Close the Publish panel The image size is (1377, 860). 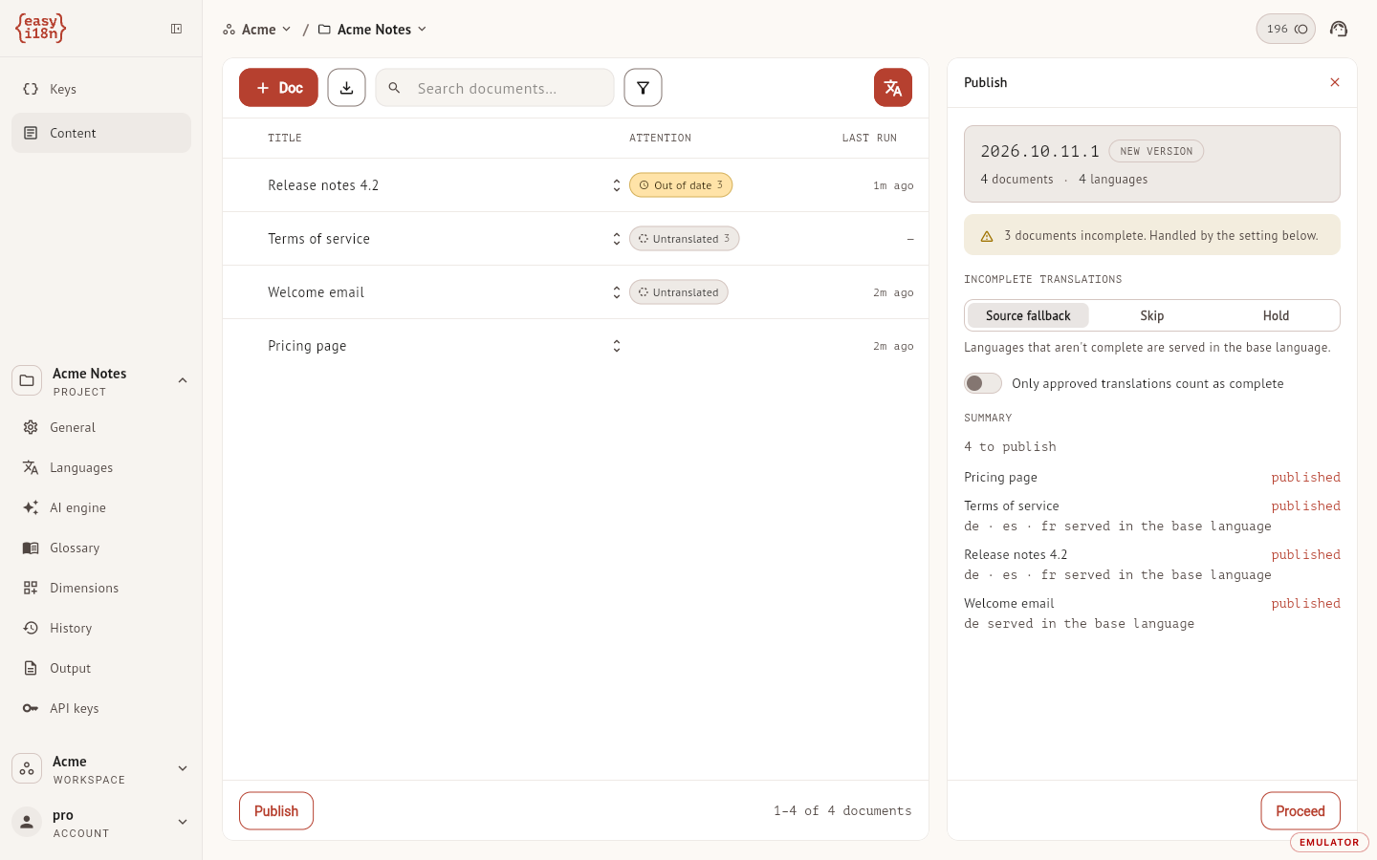1335,82
